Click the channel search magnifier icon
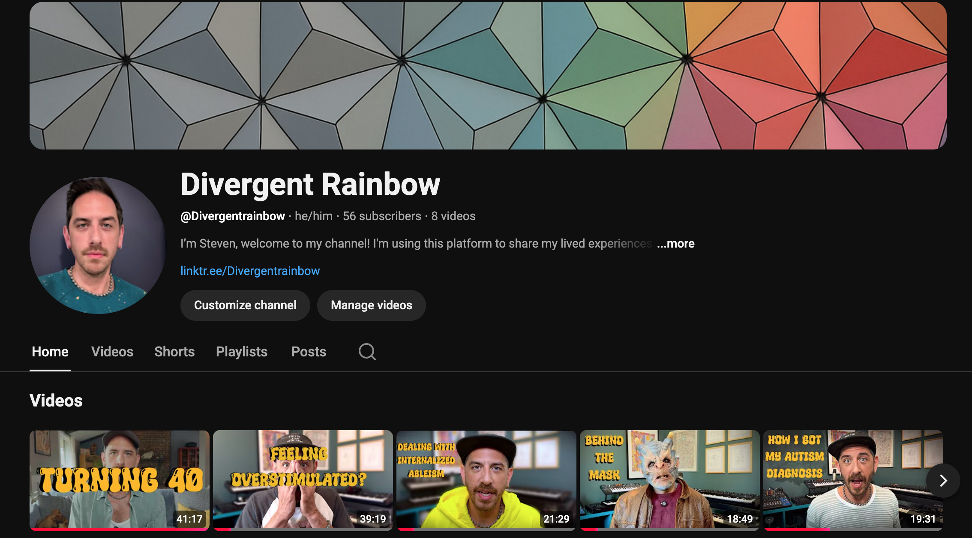Image resolution: width=972 pixels, height=538 pixels. click(367, 352)
